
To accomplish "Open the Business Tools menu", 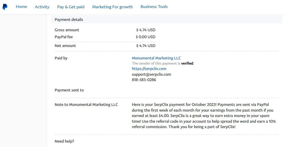I will pos(154,7).
